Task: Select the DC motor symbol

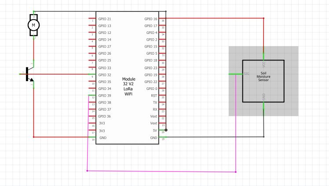Action: coord(33,26)
